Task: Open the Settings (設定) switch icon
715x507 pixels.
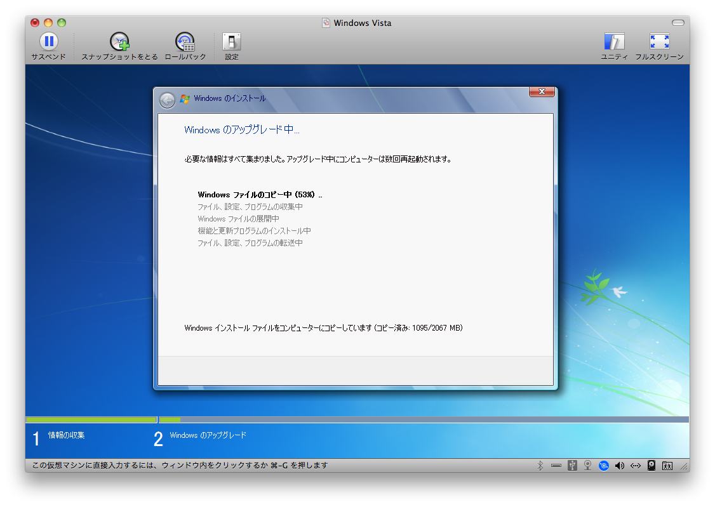Action: 232,41
